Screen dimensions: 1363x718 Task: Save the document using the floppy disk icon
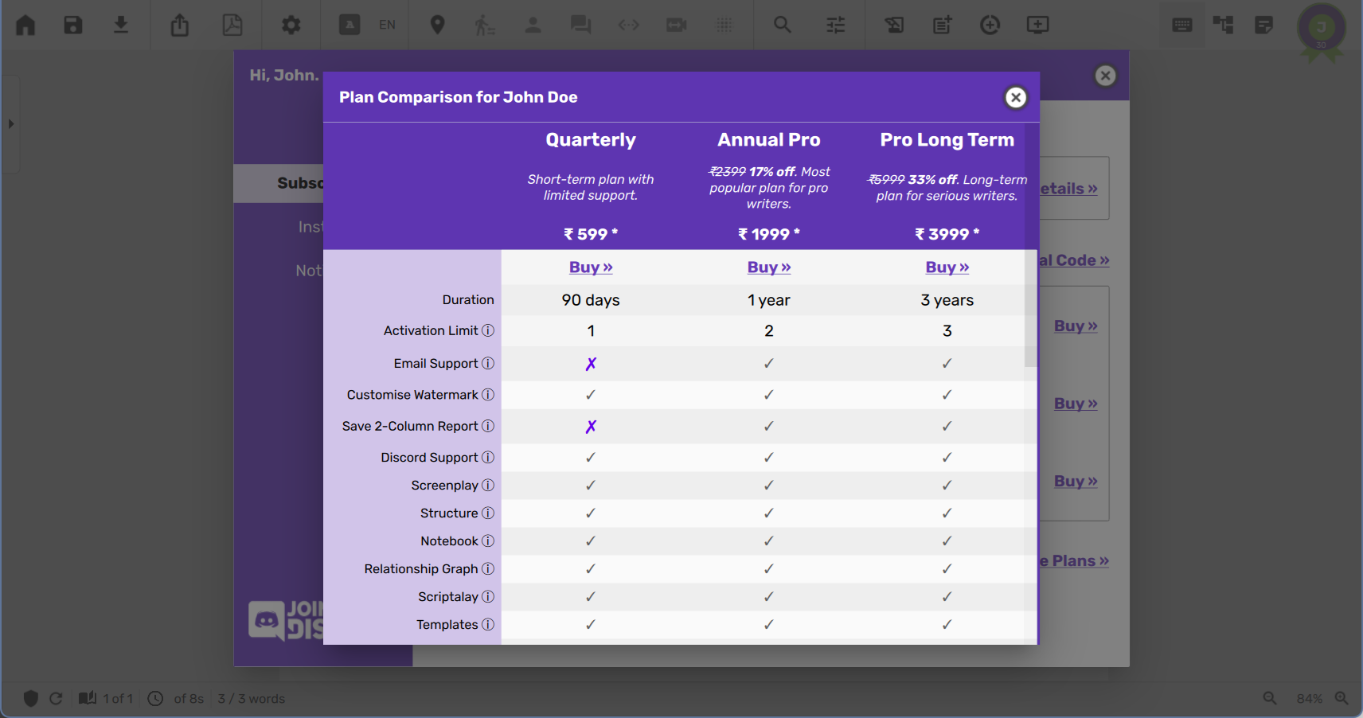tap(73, 25)
